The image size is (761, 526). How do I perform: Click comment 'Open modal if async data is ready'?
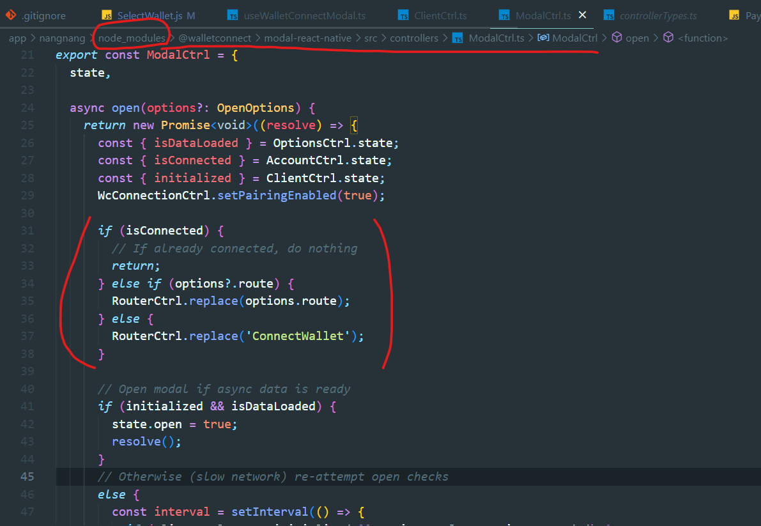pos(224,389)
